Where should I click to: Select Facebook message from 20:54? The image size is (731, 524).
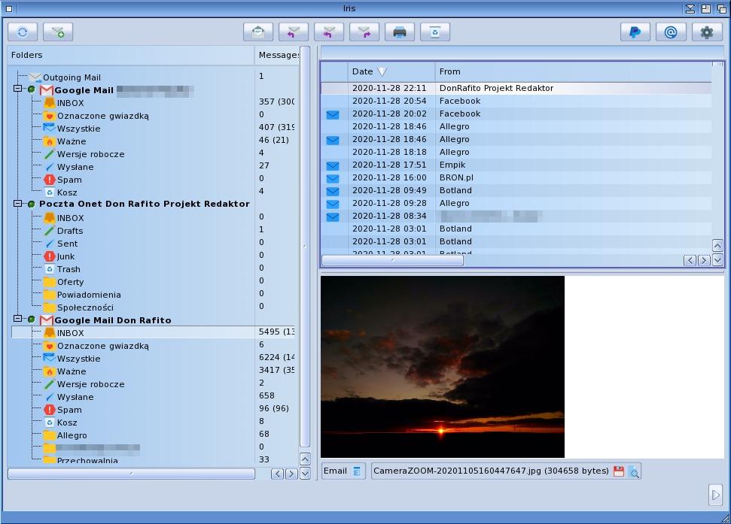pos(516,101)
